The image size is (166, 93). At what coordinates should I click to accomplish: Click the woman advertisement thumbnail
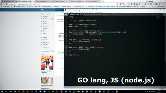[x=47, y=63]
